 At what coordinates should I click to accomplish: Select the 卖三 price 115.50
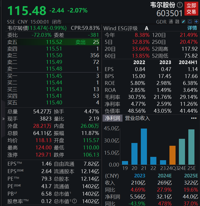pyautogui.click(x=54, y=55)
